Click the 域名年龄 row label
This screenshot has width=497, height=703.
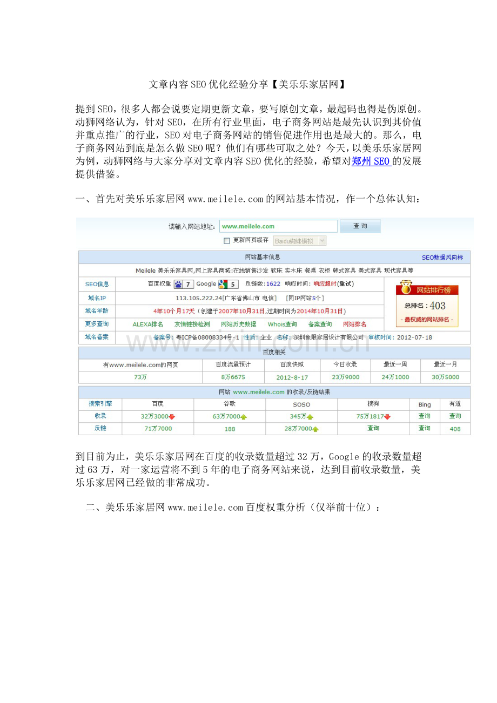pyautogui.click(x=97, y=311)
